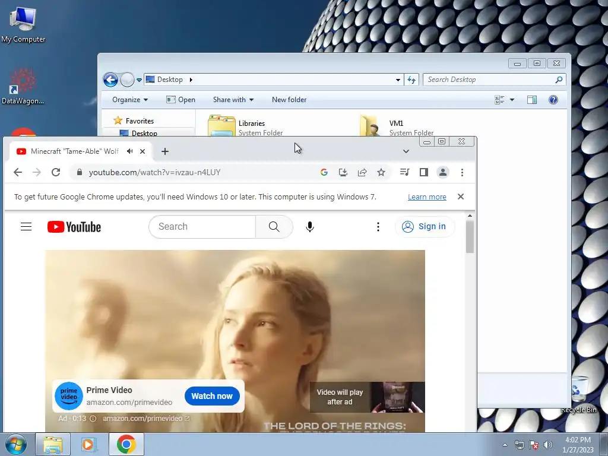
Task: Click Watch now on Prime Video ad
Action: tap(212, 396)
